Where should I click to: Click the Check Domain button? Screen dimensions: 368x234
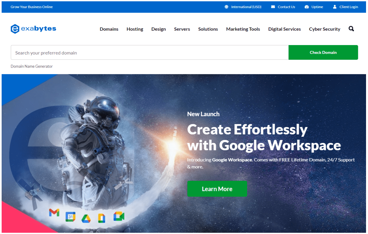(323, 53)
